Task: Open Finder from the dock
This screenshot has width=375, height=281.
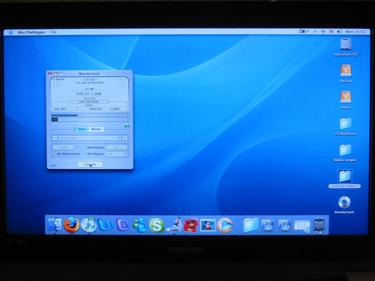Action: (x=54, y=225)
